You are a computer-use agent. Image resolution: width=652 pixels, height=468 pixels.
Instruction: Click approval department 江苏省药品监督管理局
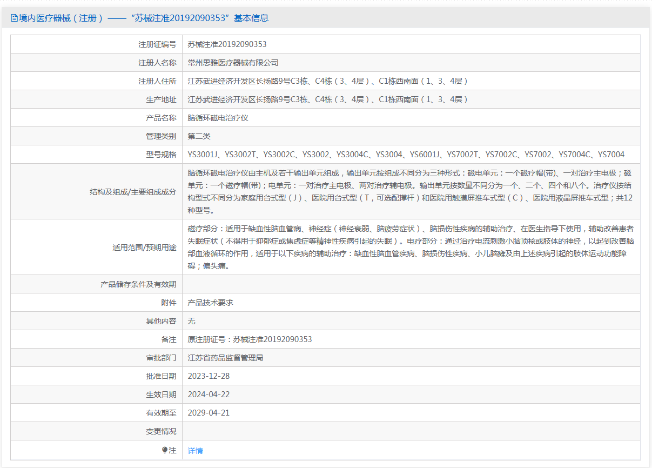[x=225, y=358]
